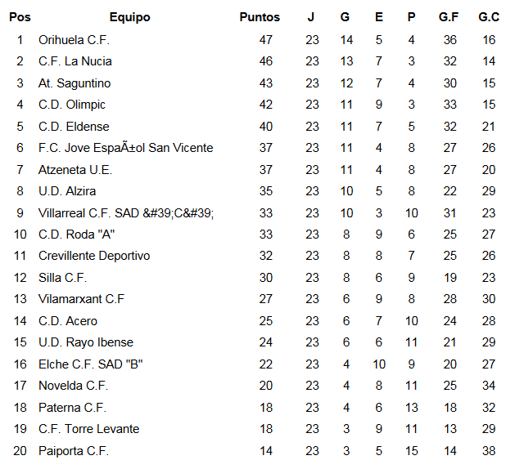Image resolution: width=515 pixels, height=469 pixels.
Task: Select U.D. Rayo Ibense team name
Action: [x=86, y=342]
